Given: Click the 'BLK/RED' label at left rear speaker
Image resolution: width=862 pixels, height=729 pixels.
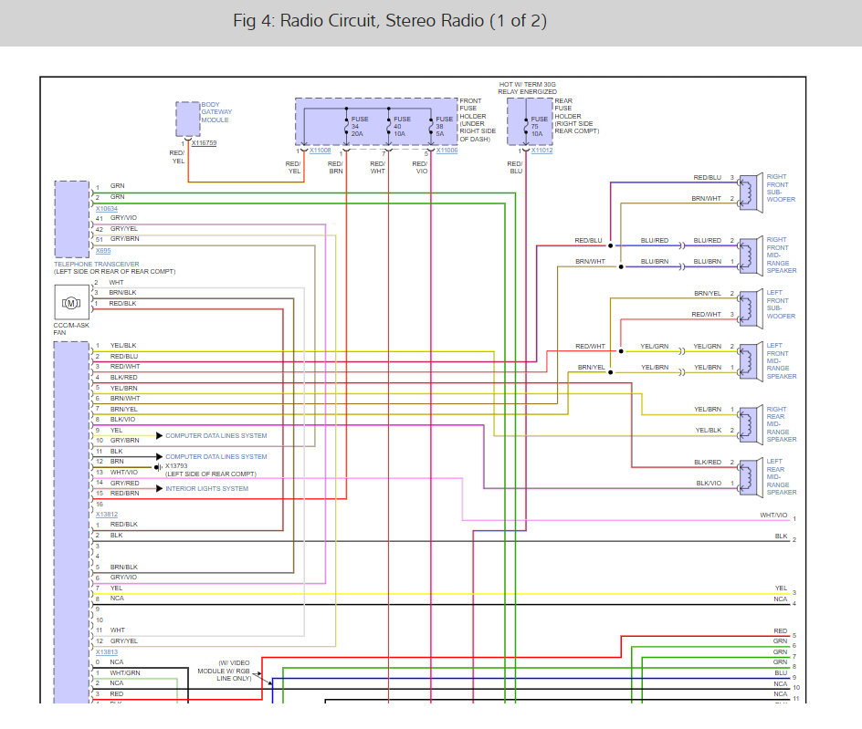Looking at the screenshot, I should pyautogui.click(x=708, y=462).
